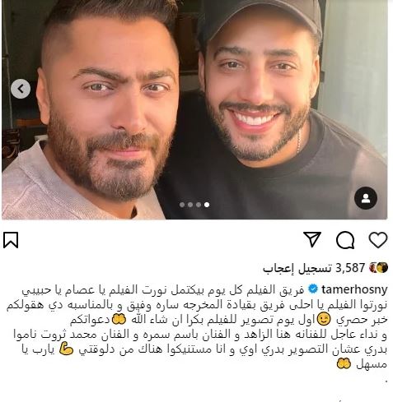The image size is (393, 402).
Task: Click the post photo of two men
Action: [194, 109]
